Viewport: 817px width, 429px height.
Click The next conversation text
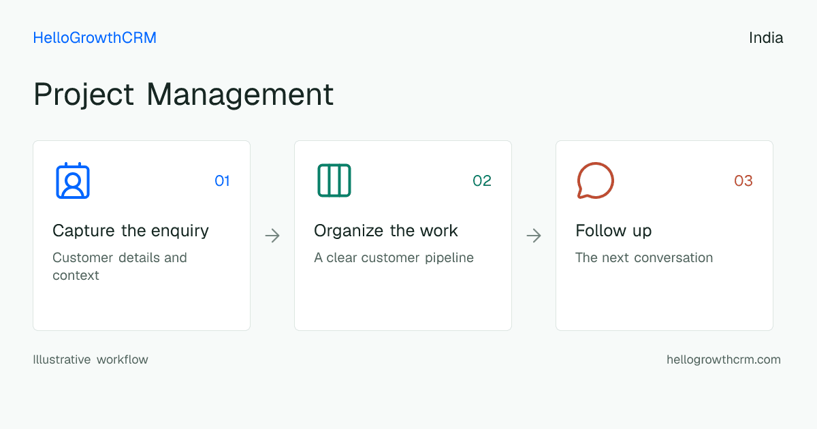644,258
